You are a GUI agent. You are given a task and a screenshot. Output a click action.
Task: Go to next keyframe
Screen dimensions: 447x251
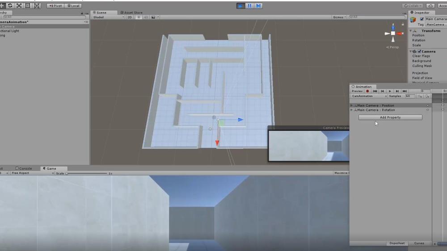point(397,91)
